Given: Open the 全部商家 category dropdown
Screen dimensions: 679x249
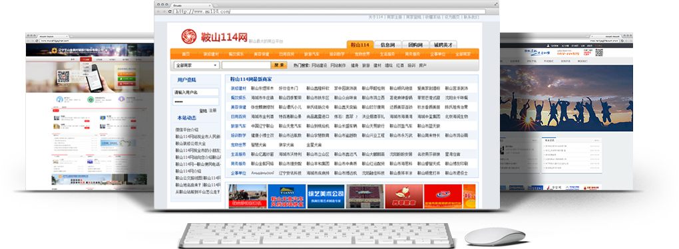Looking at the screenshot, I should pyautogui.click(x=196, y=65).
